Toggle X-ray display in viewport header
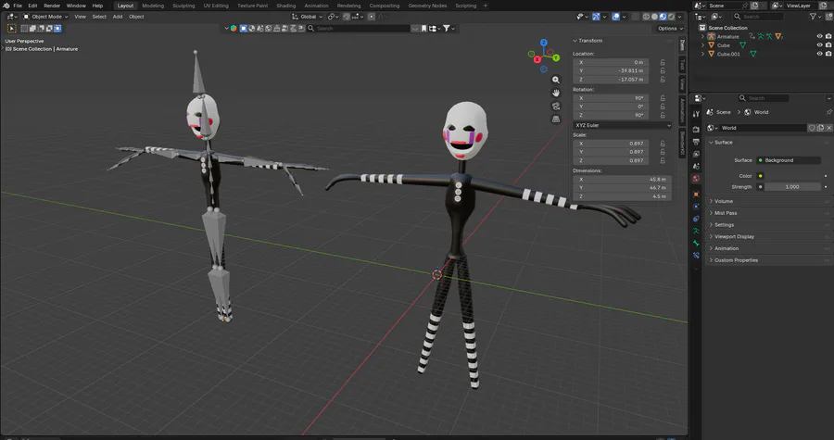Screen dimensions: 834x440 click(635, 17)
